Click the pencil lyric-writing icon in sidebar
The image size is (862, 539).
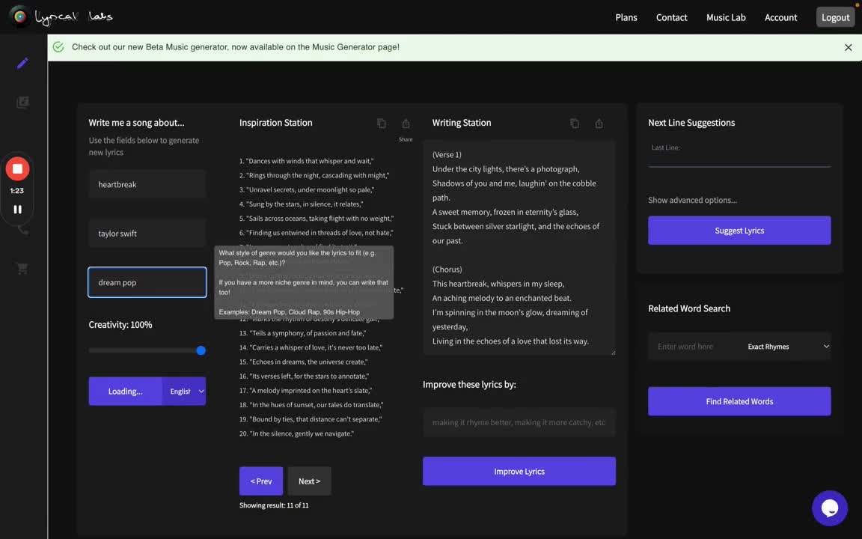coord(22,63)
